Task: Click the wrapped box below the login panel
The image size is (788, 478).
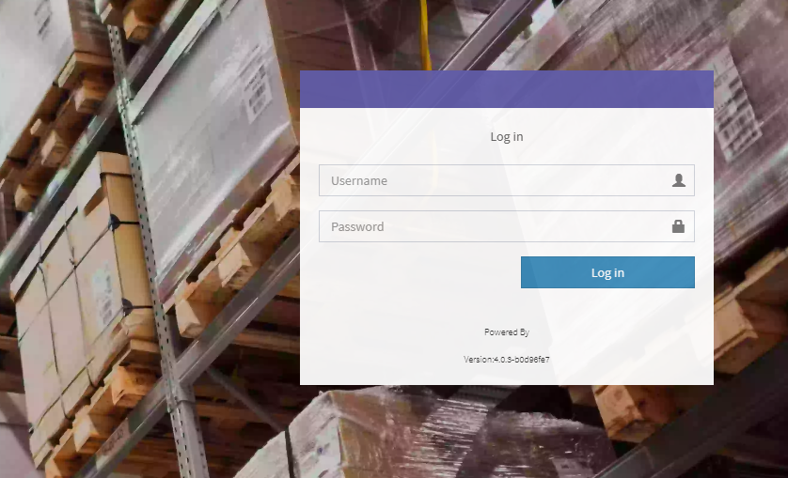Action: click(427, 434)
